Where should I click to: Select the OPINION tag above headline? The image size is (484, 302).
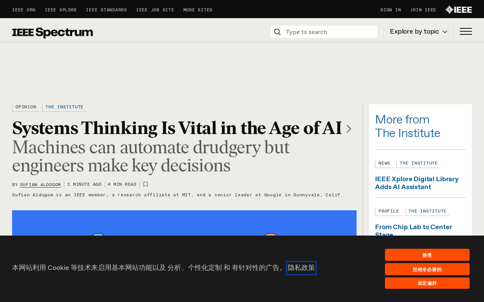coord(26,108)
